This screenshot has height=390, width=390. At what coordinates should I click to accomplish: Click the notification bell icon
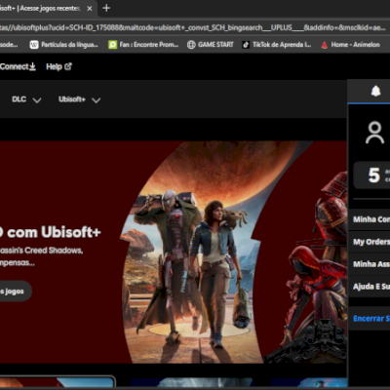[375, 92]
